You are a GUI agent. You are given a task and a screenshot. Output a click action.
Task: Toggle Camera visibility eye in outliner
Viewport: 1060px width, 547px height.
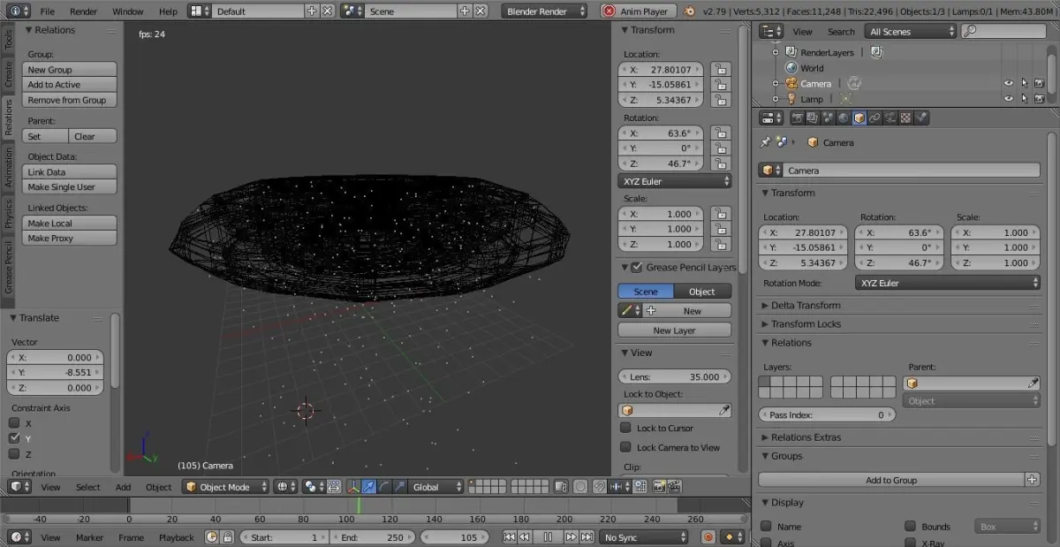(1008, 84)
